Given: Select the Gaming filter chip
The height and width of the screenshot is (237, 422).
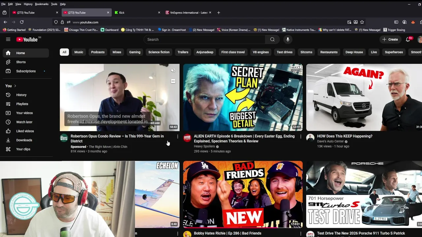Looking at the screenshot, I should pyautogui.click(x=135, y=52).
